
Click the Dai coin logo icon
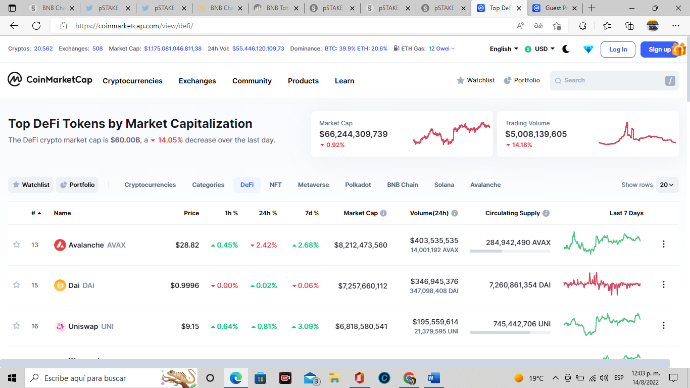click(60, 285)
